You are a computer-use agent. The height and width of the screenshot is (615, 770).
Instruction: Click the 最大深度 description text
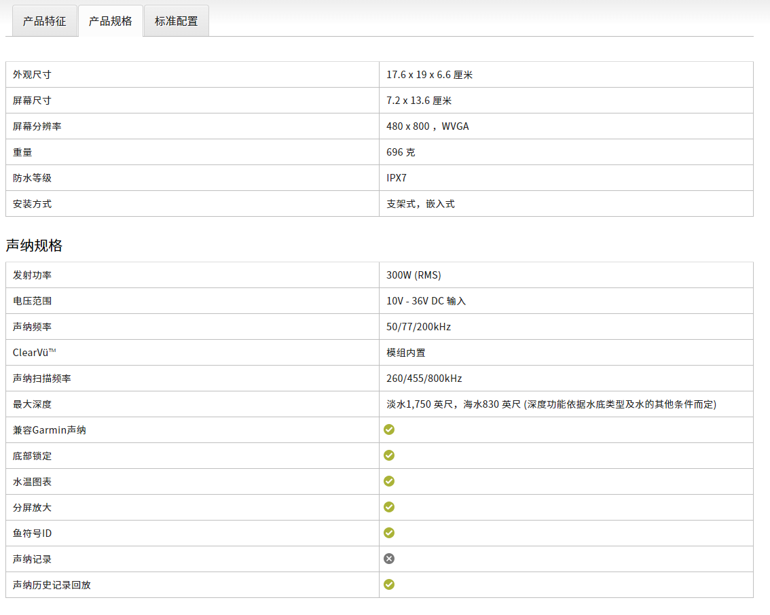coord(551,404)
